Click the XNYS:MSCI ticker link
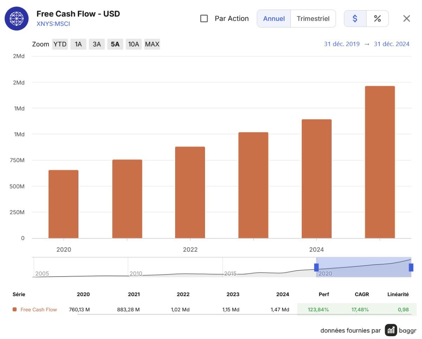Screen dimensions: 422x339 53,24
